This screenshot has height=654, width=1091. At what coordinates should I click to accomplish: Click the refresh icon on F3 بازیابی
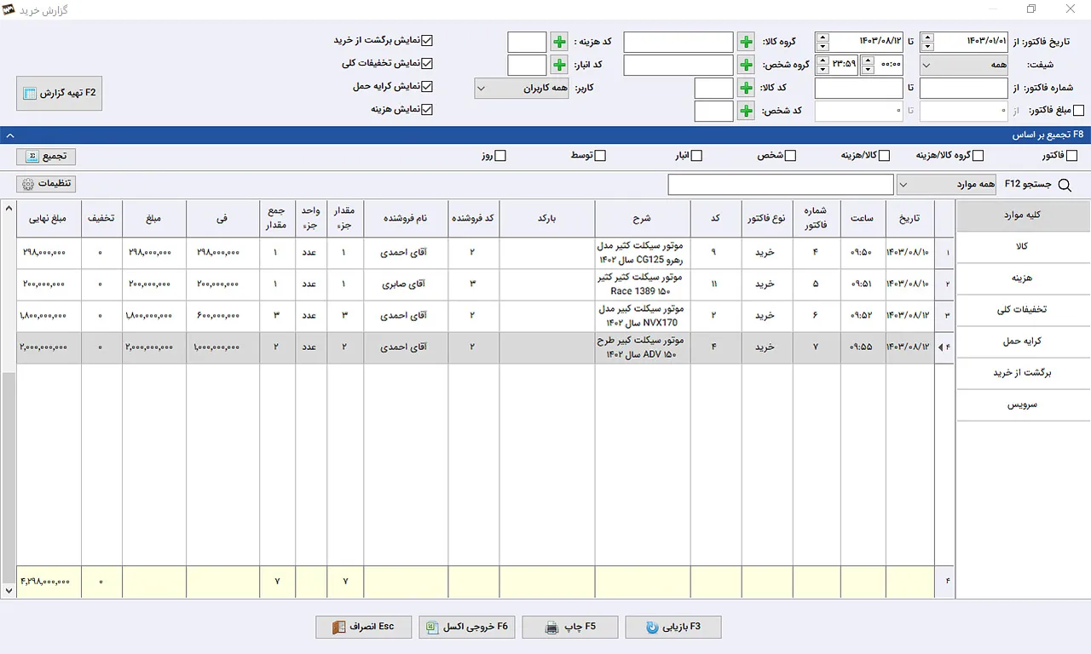653,628
